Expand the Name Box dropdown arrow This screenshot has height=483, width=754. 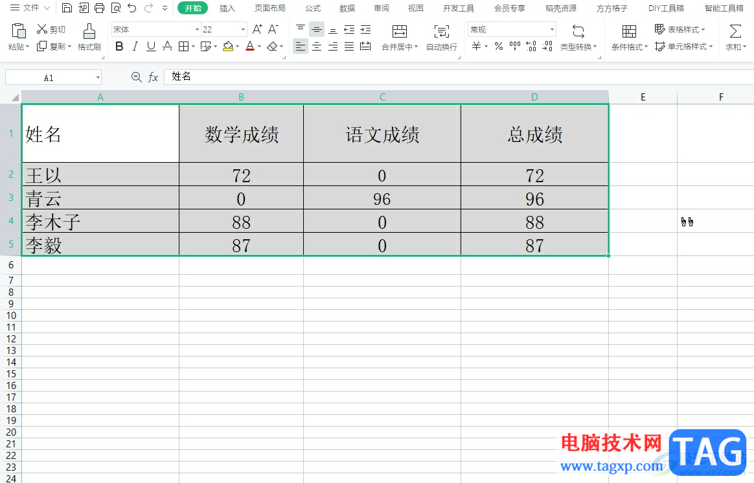[x=98, y=77]
